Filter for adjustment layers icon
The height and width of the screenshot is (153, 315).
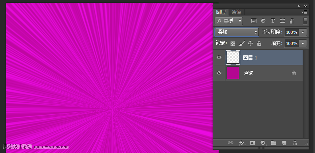point(263,21)
